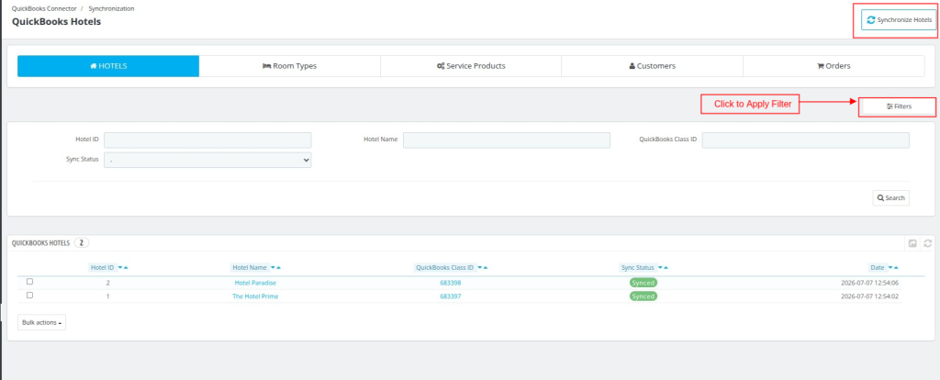Open The Hotel Prime link

coord(255,296)
